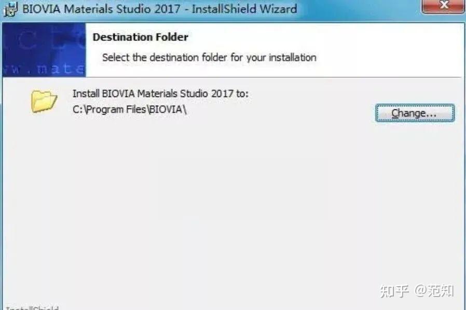Click the yellow open folder icon

[x=44, y=102]
